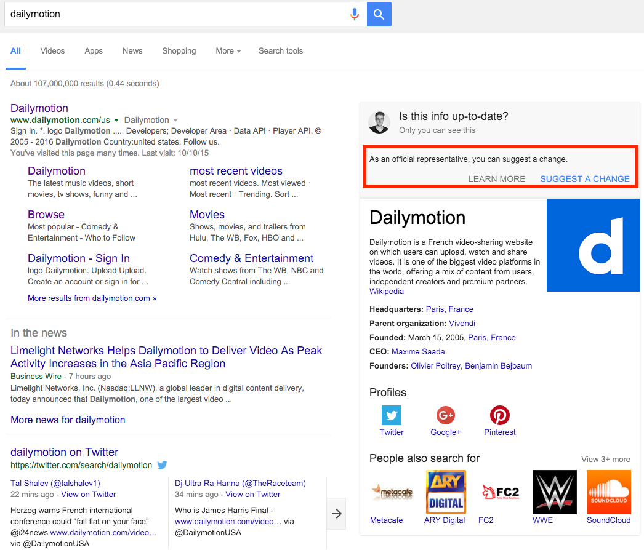
Task: Click View 3+ more link
Action: point(605,460)
